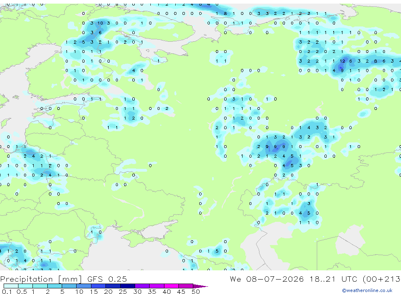Click the '50' legend scale label
This screenshot has width=401, height=294.
click(x=196, y=292)
